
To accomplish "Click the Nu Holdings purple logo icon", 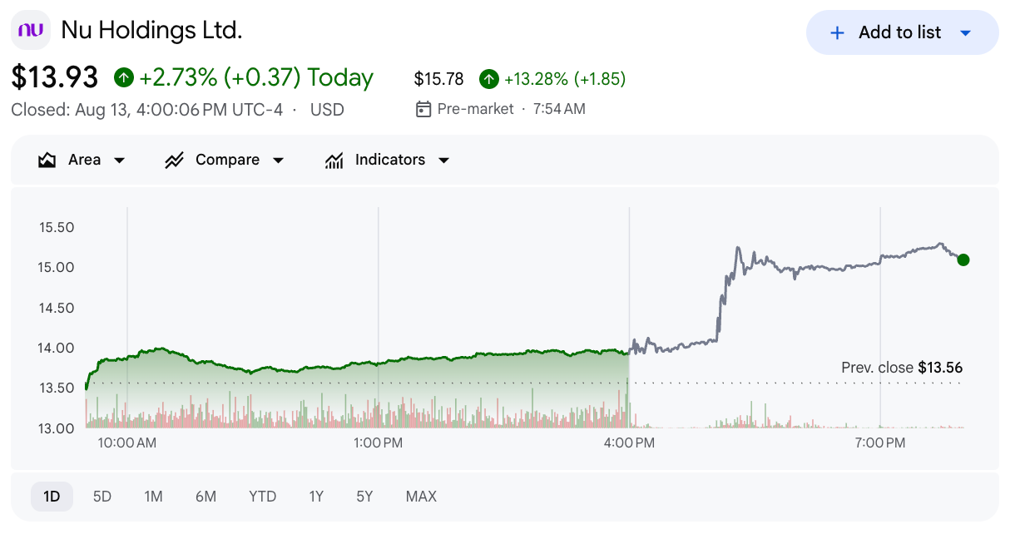I will 31,30.
